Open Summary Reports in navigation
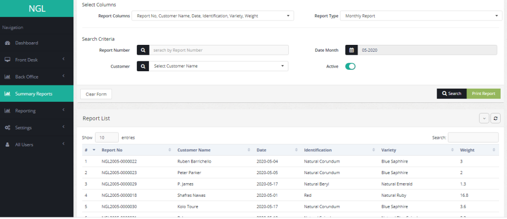Viewport: 507px width, 219px height. [x=36, y=94]
